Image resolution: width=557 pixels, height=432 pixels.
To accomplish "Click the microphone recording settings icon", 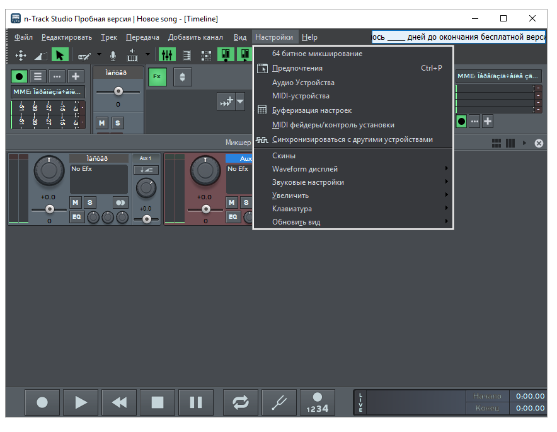I will tap(113, 55).
